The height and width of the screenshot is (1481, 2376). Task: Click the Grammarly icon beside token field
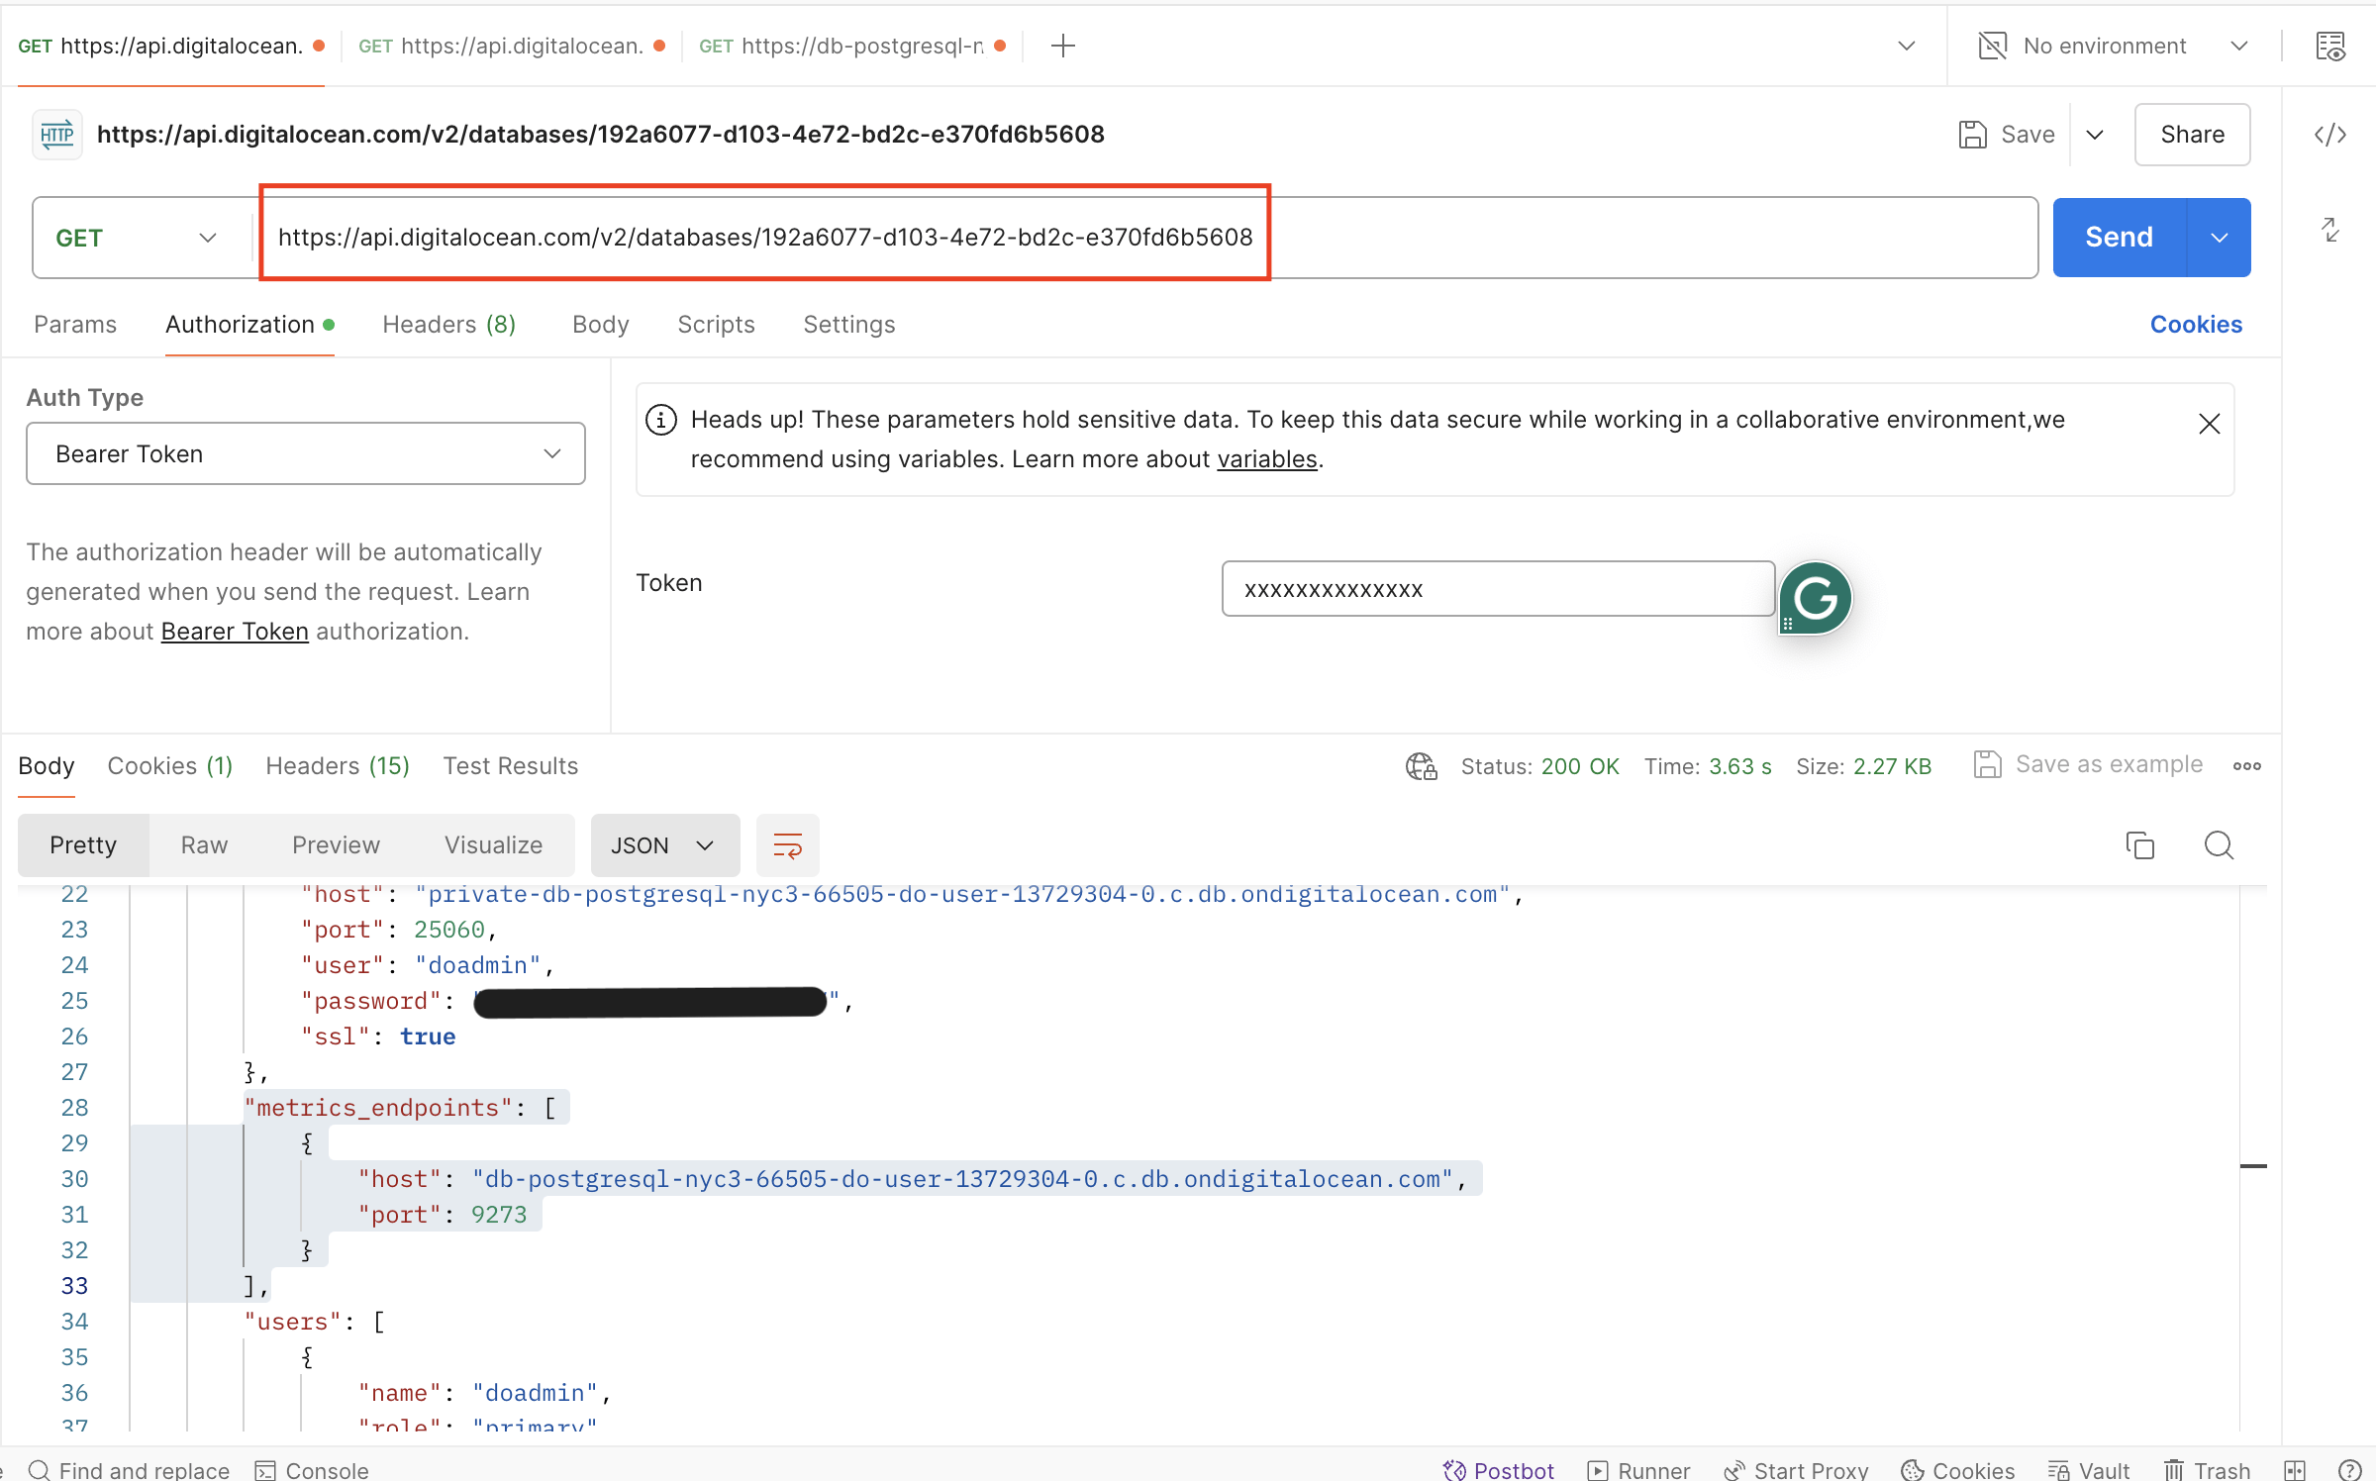tap(1815, 598)
